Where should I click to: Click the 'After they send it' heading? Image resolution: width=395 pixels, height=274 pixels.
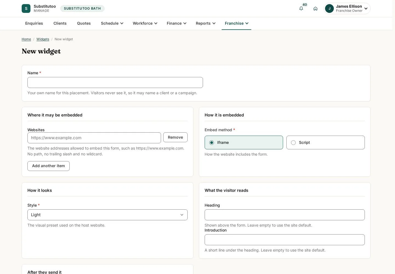[x=44, y=272]
